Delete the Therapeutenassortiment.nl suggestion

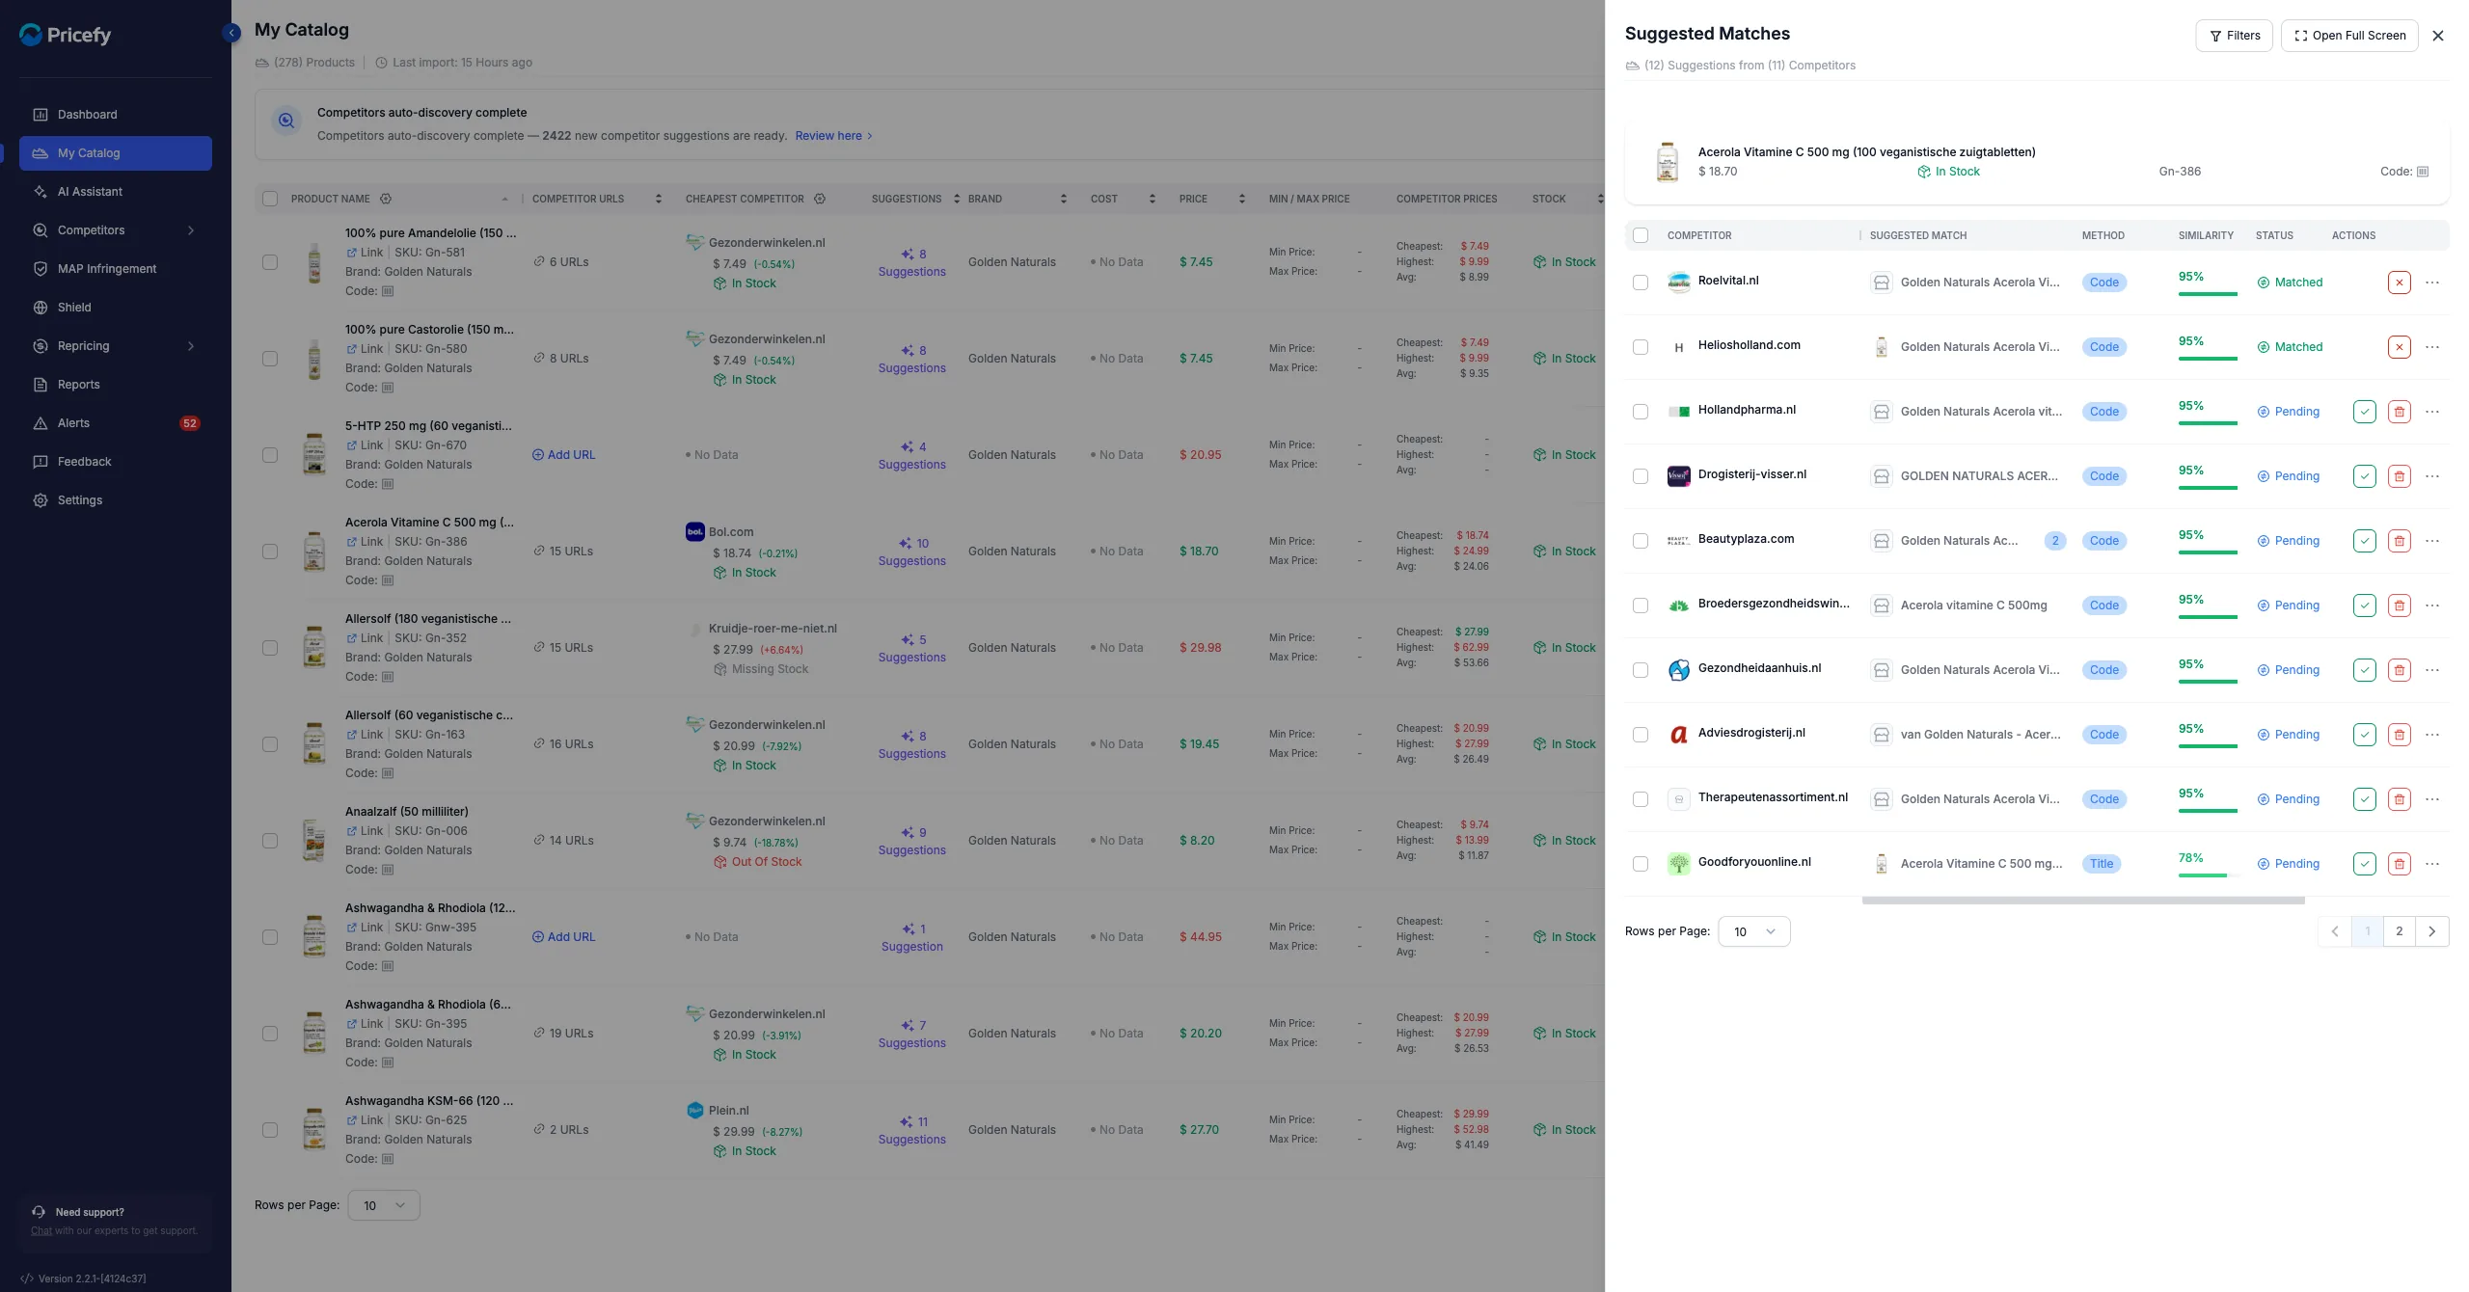click(2400, 799)
